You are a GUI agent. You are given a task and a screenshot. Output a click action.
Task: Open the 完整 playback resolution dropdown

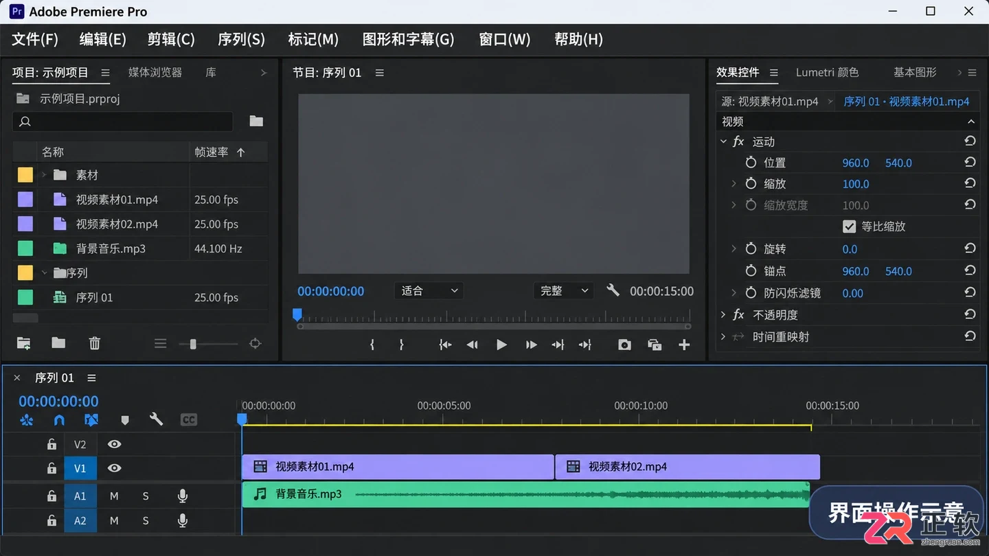(x=563, y=291)
